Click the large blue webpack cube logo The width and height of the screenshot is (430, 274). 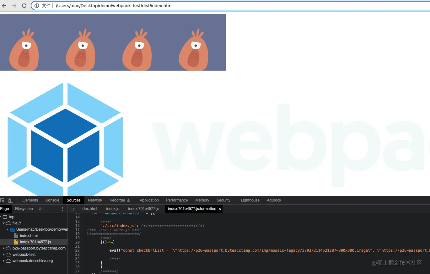(x=65, y=139)
